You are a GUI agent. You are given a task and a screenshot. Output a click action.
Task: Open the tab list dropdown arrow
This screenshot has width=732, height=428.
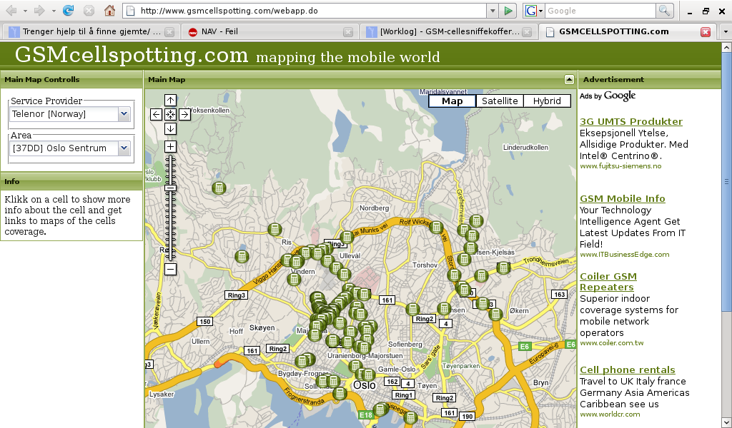coord(726,31)
